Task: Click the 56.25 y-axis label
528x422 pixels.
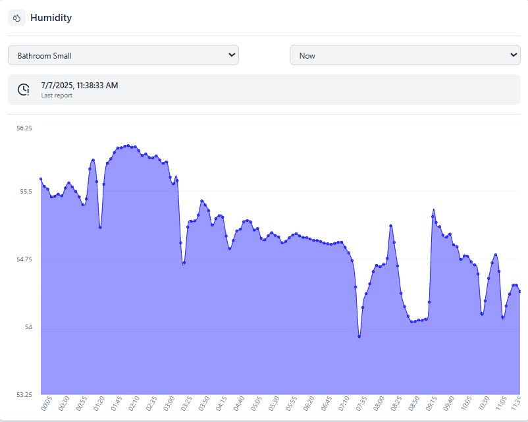Action: click(24, 128)
